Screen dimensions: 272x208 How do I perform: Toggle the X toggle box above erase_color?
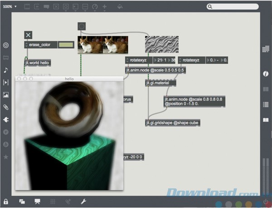pos(29,35)
